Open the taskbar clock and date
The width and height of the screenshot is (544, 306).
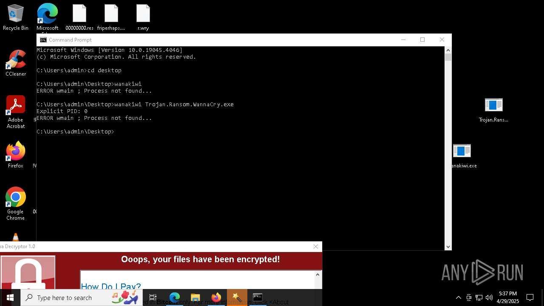pyautogui.click(x=508, y=297)
